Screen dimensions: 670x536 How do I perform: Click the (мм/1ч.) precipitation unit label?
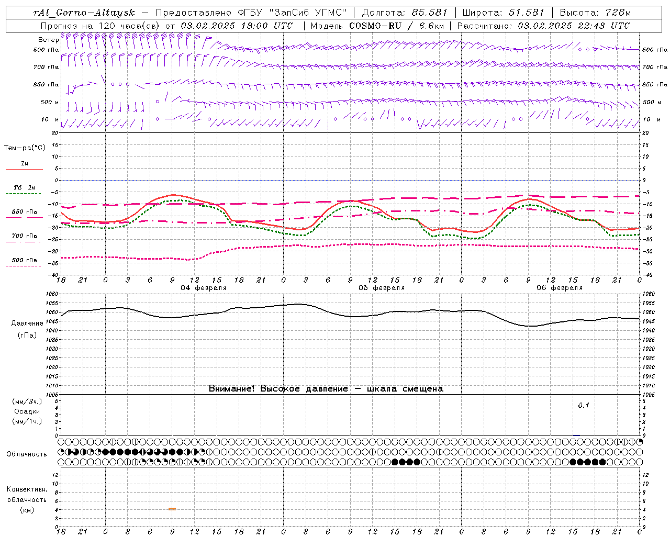(x=27, y=421)
